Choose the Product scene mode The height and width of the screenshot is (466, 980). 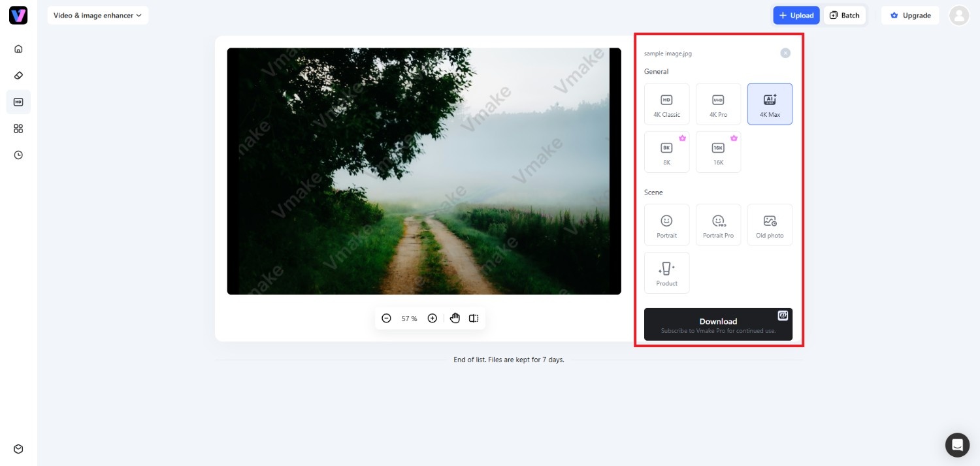(x=666, y=273)
